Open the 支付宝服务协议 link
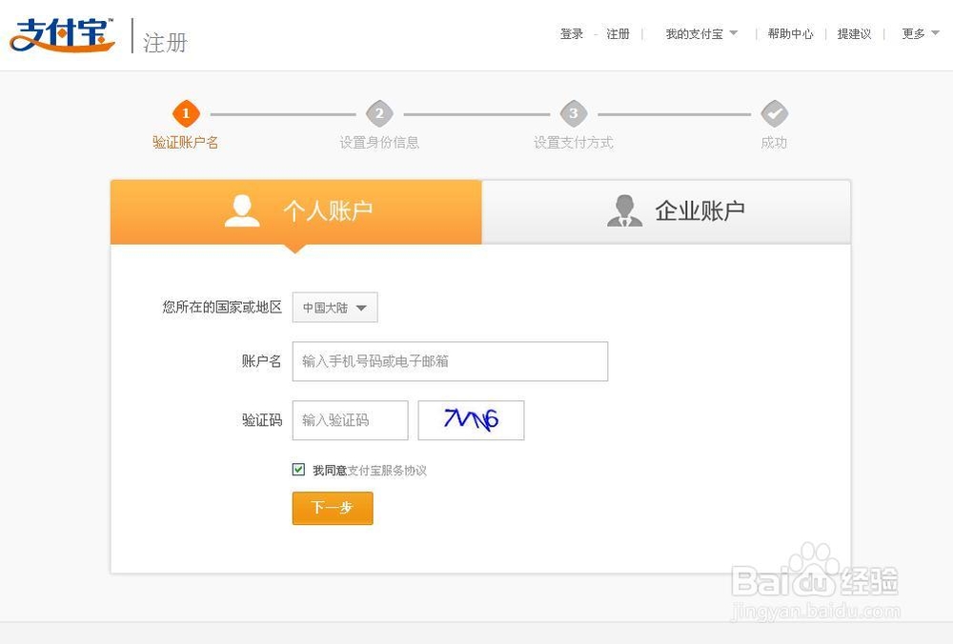Screen dimensions: 953x644 point(387,471)
